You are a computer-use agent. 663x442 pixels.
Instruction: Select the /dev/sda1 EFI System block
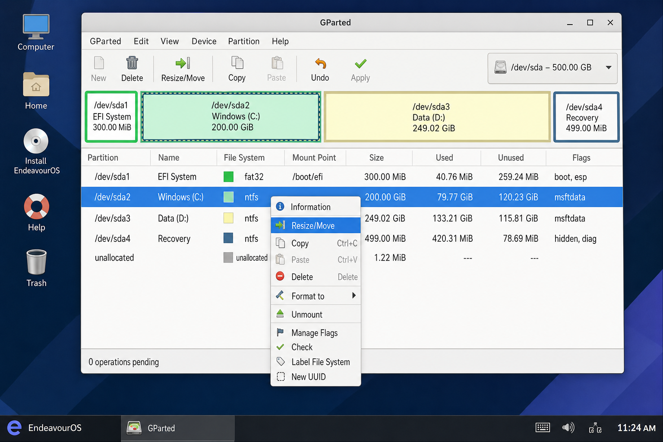pyautogui.click(x=111, y=117)
